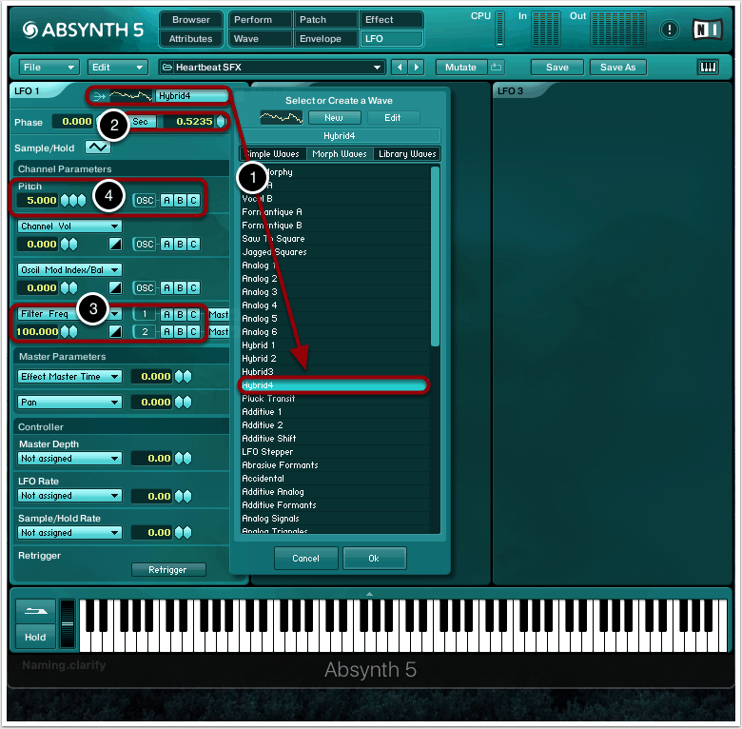742x729 pixels.
Task: Select the Morph Waves tab
Action: point(340,154)
